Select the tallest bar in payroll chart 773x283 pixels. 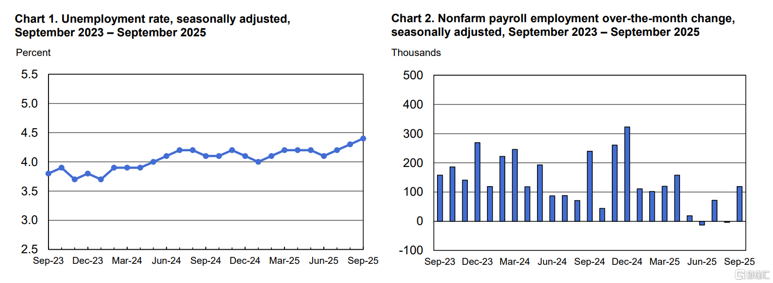tap(627, 174)
